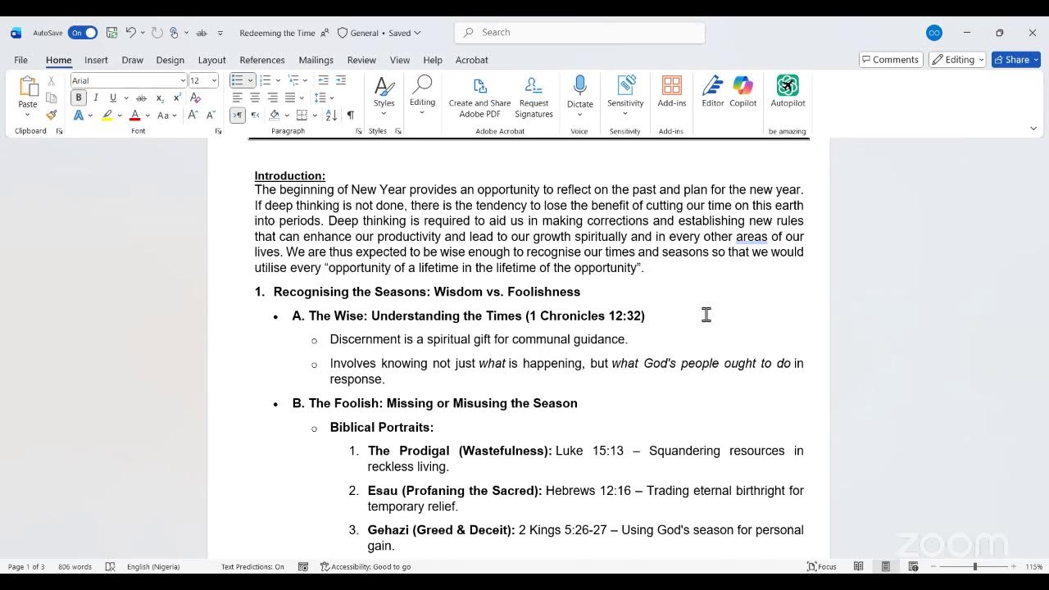Toggle Focus mode in status bar
The height and width of the screenshot is (590, 1049).
[822, 566]
